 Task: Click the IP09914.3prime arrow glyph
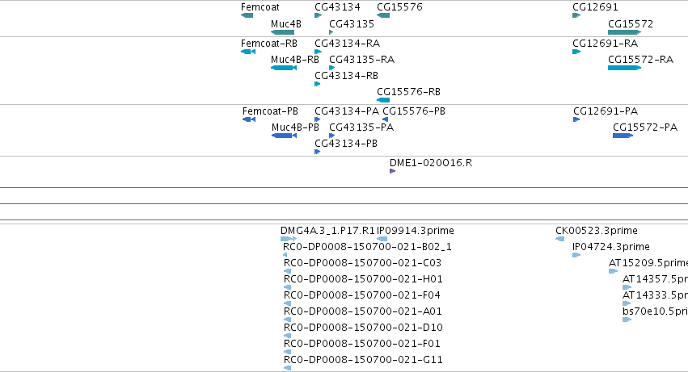[382, 239]
